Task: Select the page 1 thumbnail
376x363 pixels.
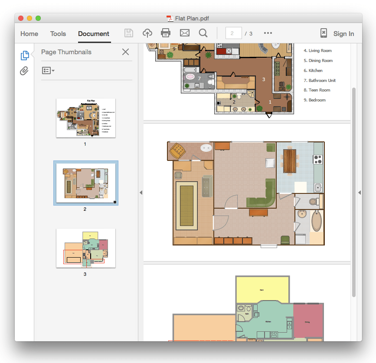Action: 85,118
